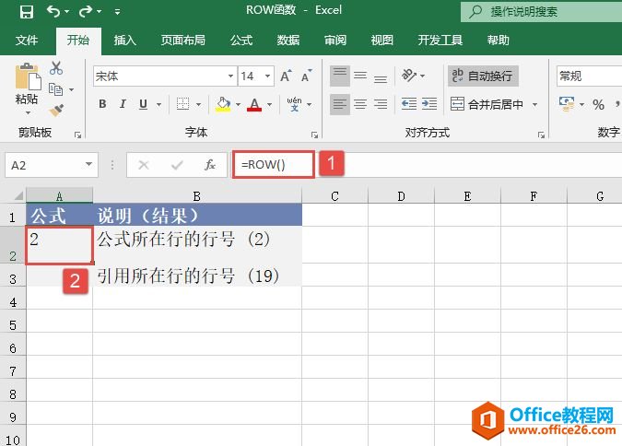Viewport: 622px width, 446px height.
Task: Toggle Top Align vertical alignment
Action: pyautogui.click(x=340, y=76)
